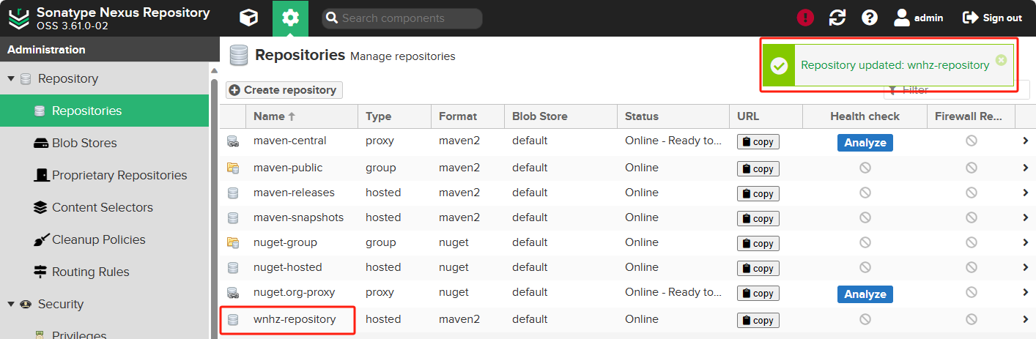The width and height of the screenshot is (1036, 339).
Task: Select the maven-snapshots name
Action: pyautogui.click(x=298, y=217)
